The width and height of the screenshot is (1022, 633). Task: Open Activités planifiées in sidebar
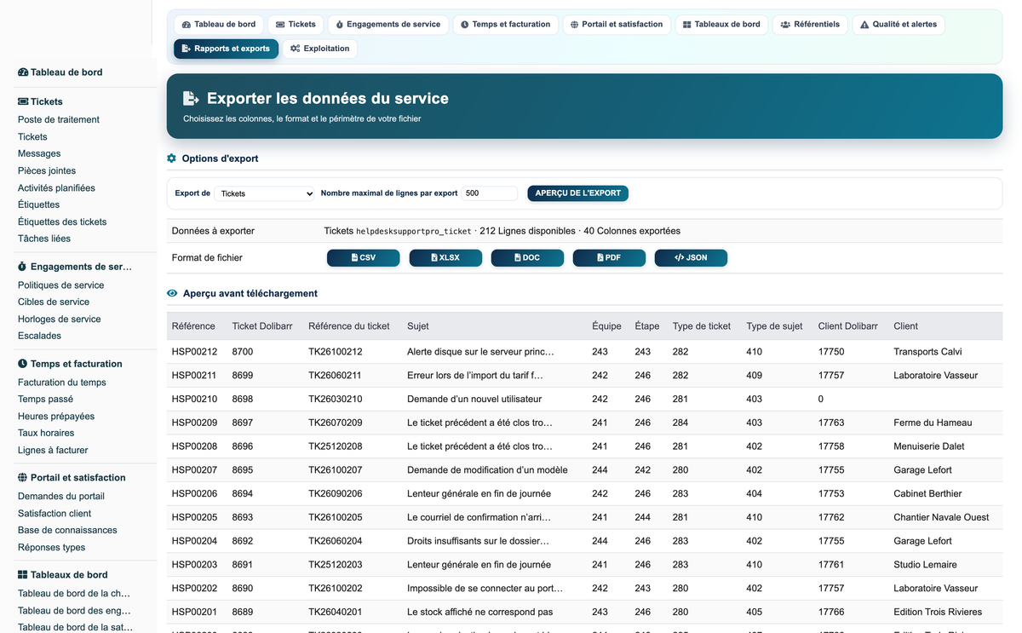(x=56, y=188)
